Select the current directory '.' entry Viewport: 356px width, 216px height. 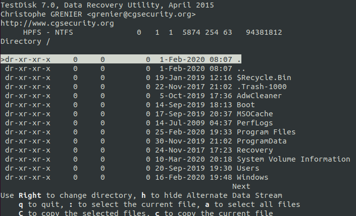pyautogui.click(x=239, y=59)
